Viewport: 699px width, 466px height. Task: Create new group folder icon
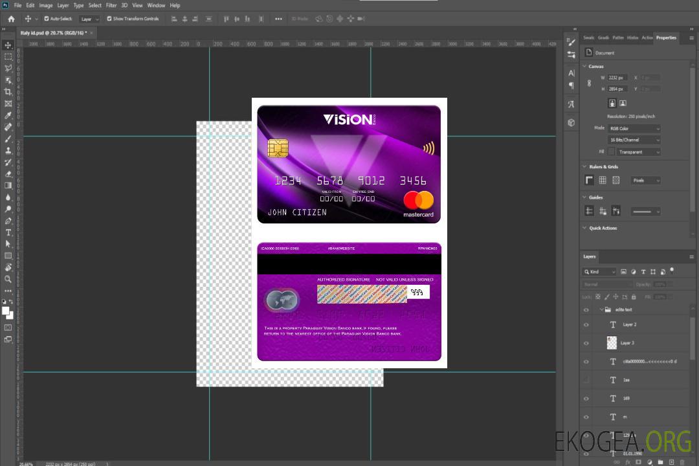click(x=660, y=462)
